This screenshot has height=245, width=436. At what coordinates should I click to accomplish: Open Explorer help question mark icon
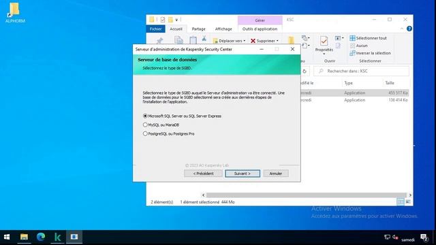(x=409, y=29)
